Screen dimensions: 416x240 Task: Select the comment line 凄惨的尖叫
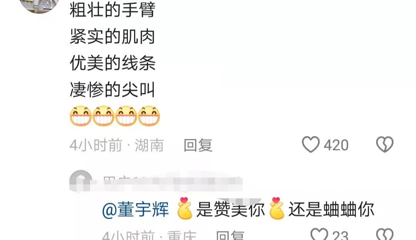(112, 90)
